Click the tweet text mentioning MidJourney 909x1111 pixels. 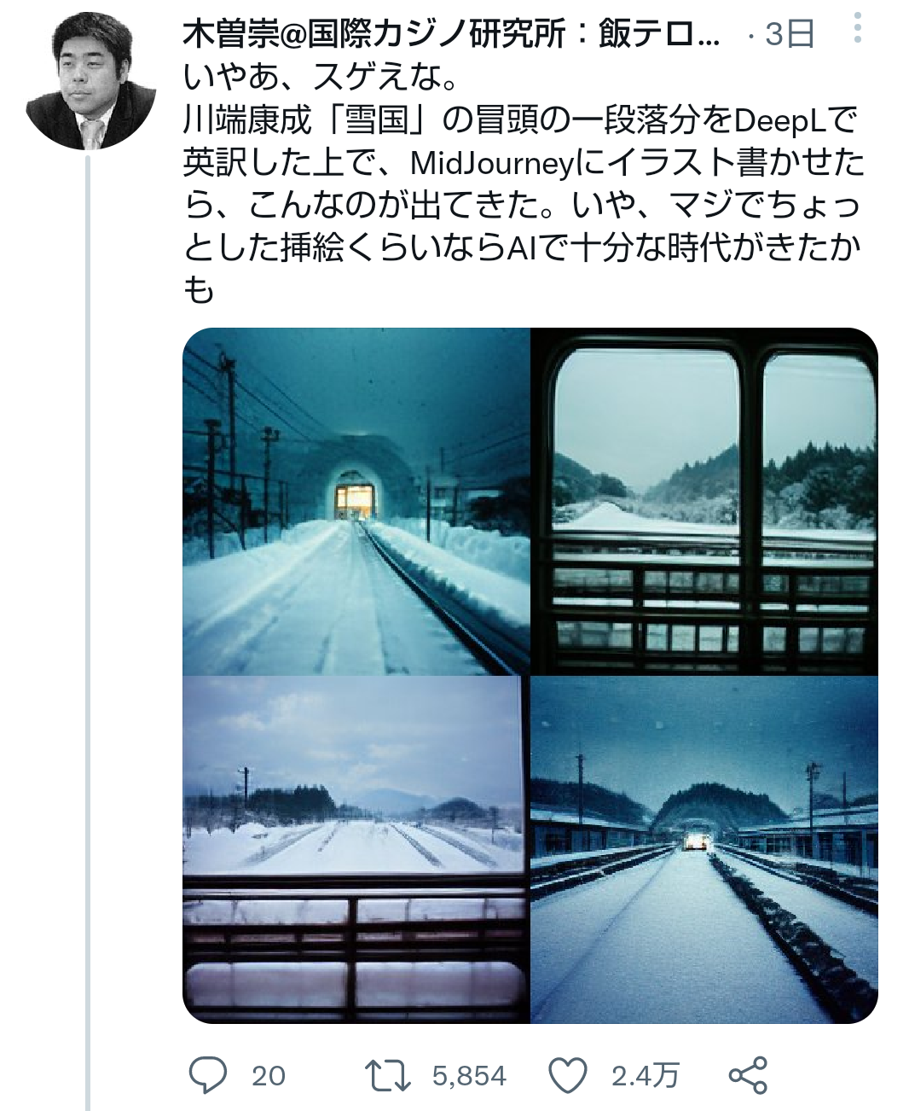(x=523, y=162)
